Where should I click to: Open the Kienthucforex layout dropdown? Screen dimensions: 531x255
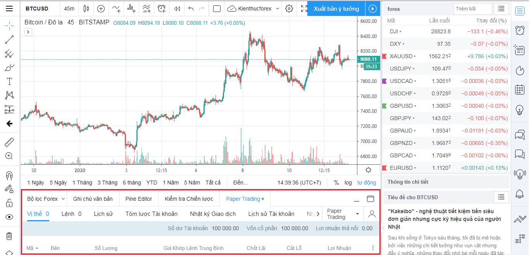254,9
